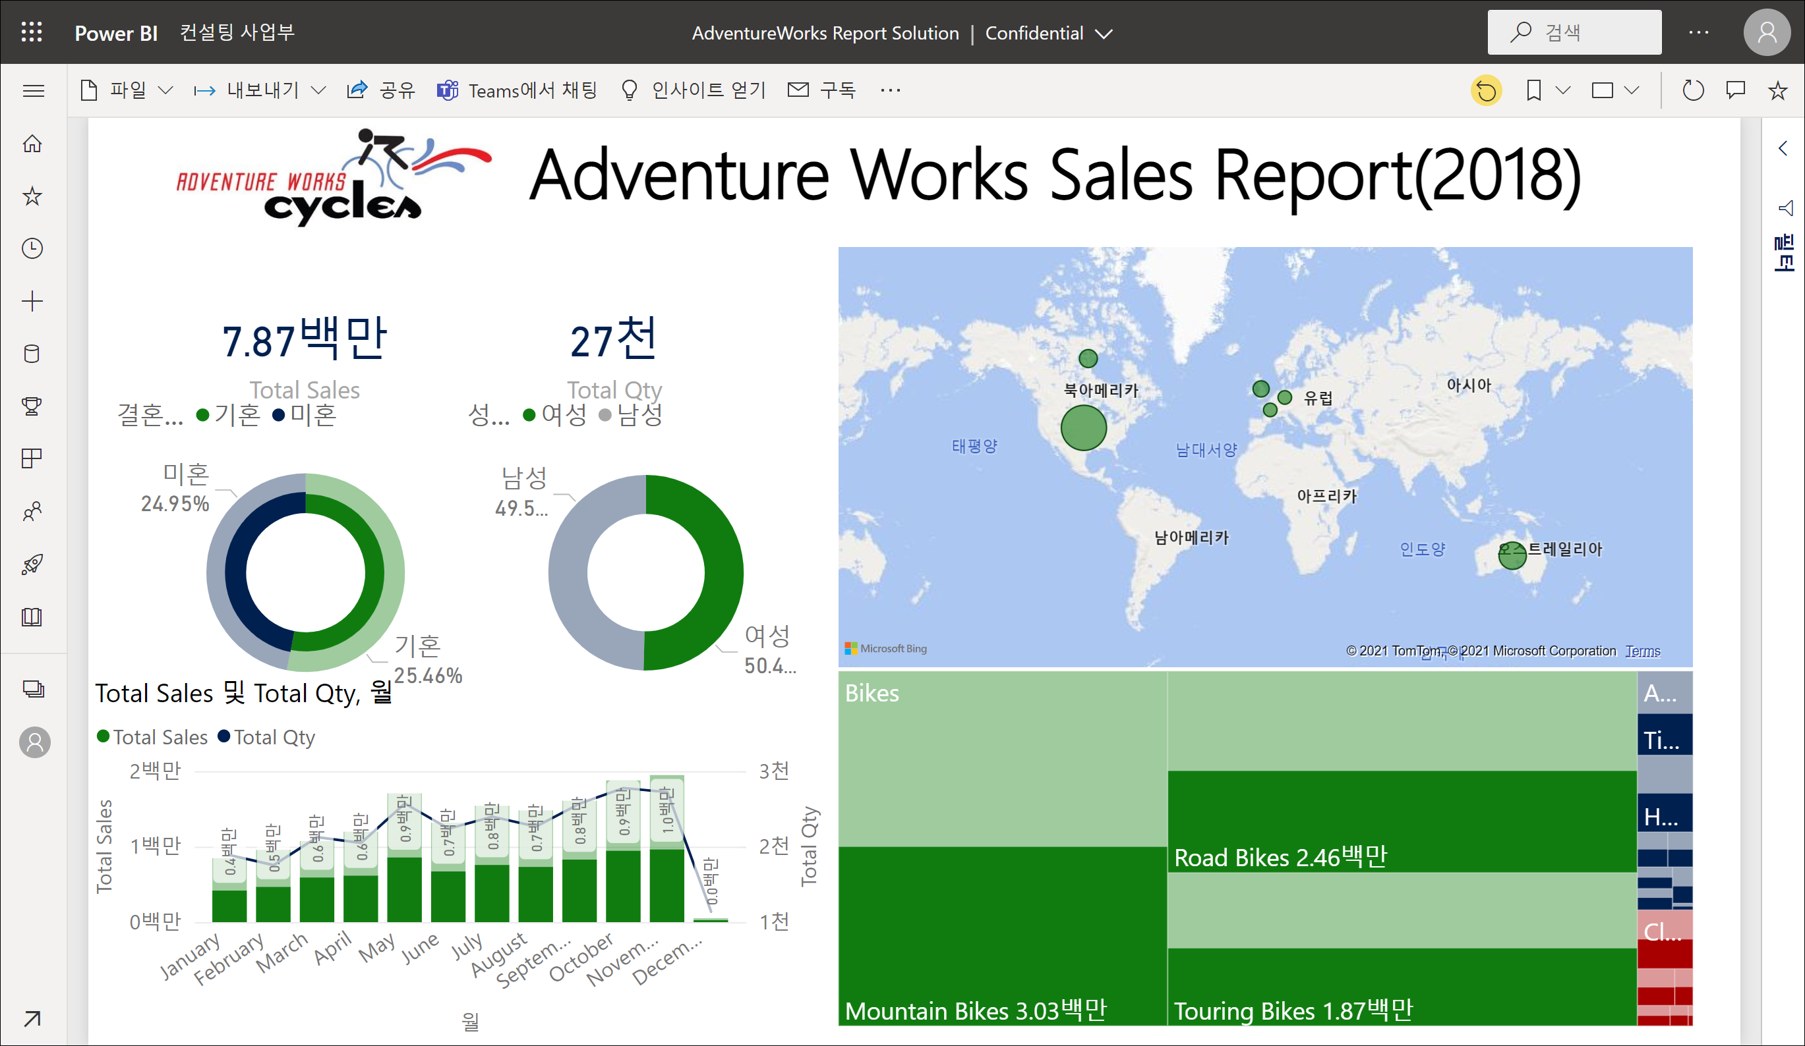Click the Terms link on the map
Image resolution: width=1805 pixels, height=1046 pixels.
[x=1642, y=651]
